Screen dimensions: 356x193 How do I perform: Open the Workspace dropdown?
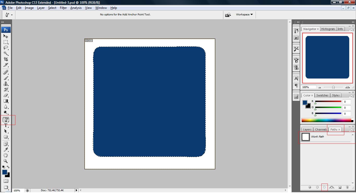(244, 15)
